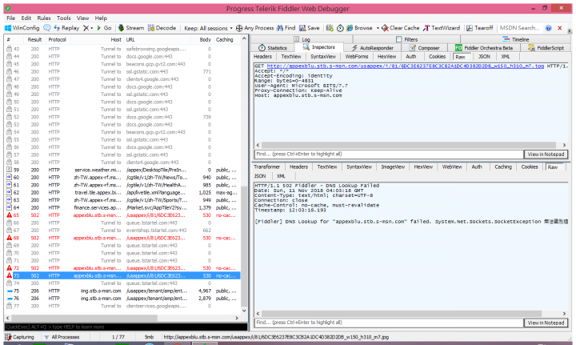Screen dimensions: 576x345
Task: Click the Go resume button
Action: coord(104,28)
